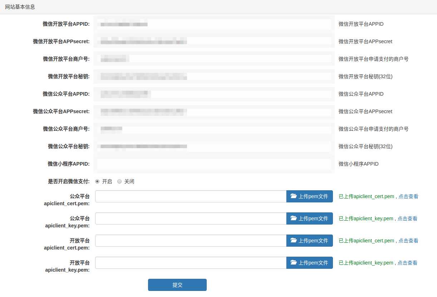This screenshot has height=297, width=437.
Task: Click file path box for 开放平台 apiclient_key.pem
Action: click(x=191, y=263)
